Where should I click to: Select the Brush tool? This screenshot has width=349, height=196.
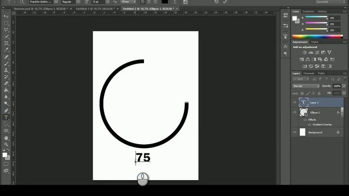pos(6,63)
